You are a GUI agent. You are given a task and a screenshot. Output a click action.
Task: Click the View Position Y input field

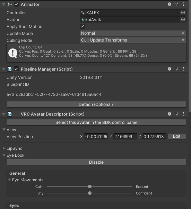[x=125, y=136]
